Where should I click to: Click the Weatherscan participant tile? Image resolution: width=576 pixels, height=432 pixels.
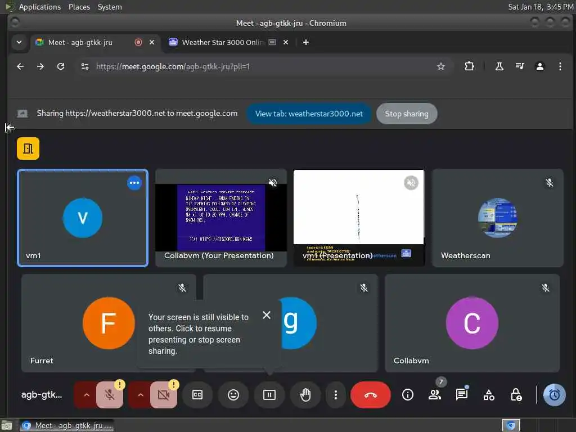497,218
